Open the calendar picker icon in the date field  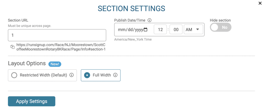pos(145,30)
